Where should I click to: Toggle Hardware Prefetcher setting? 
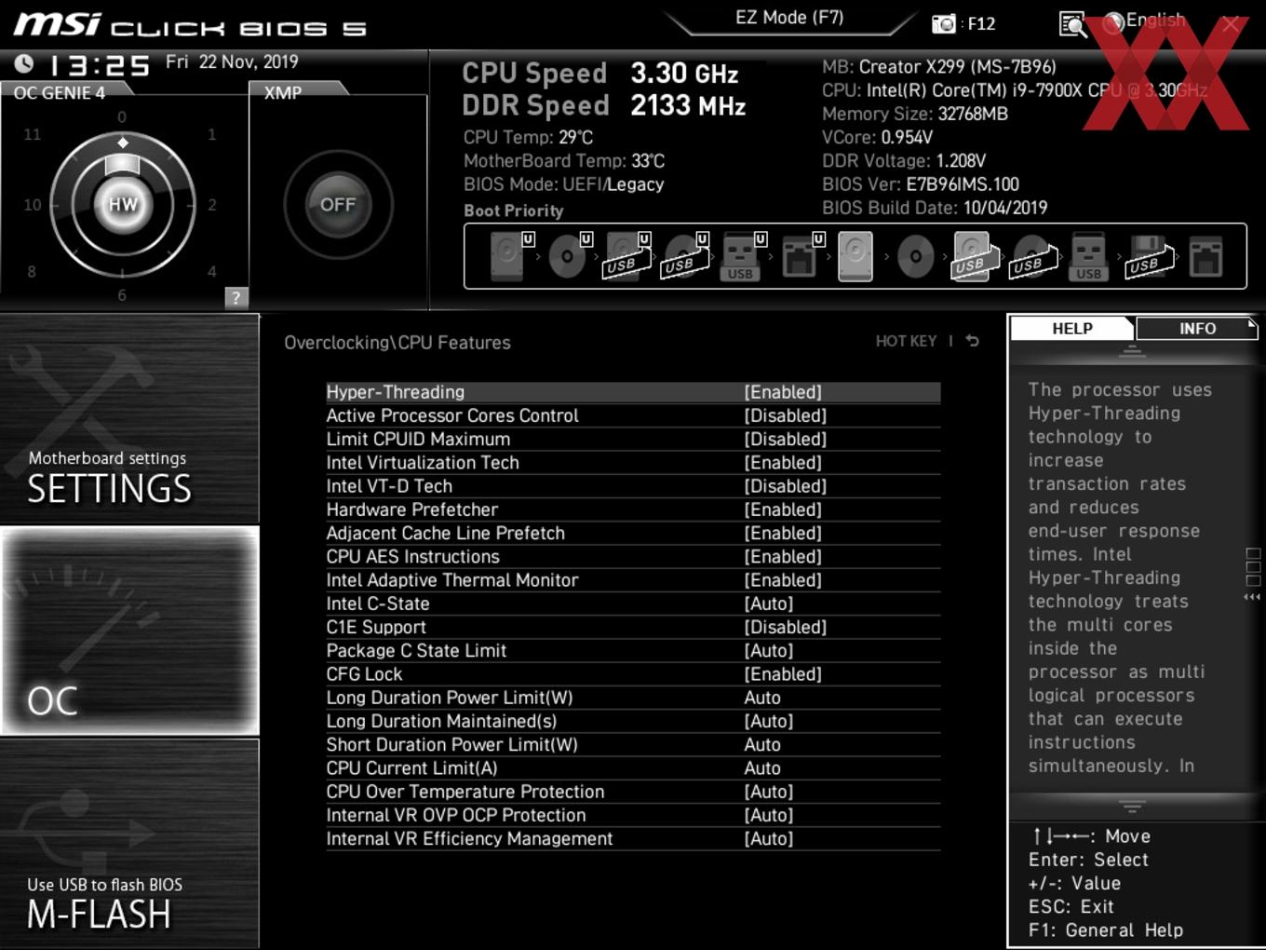tap(633, 509)
